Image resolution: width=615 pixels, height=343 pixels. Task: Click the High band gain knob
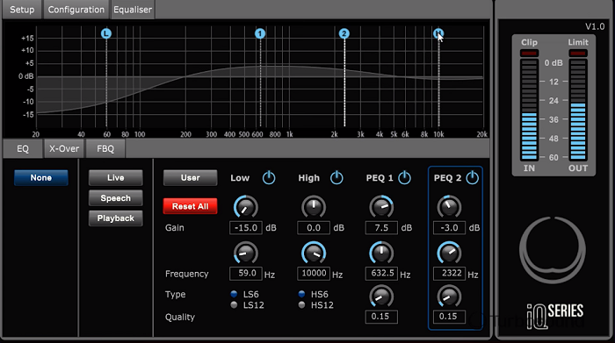coord(314,207)
